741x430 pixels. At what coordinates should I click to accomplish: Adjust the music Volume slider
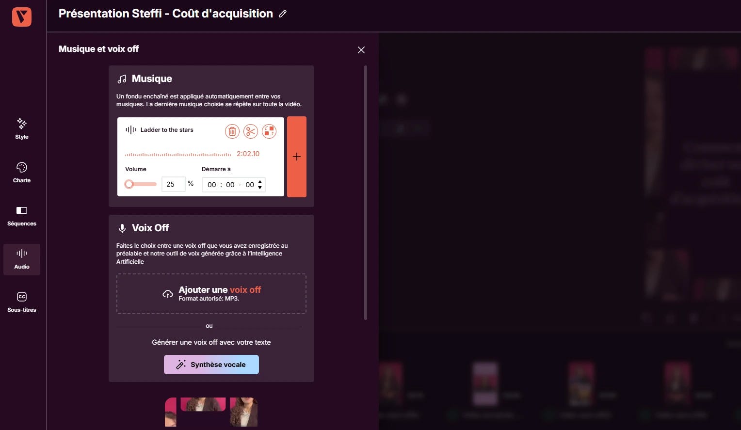pyautogui.click(x=141, y=184)
